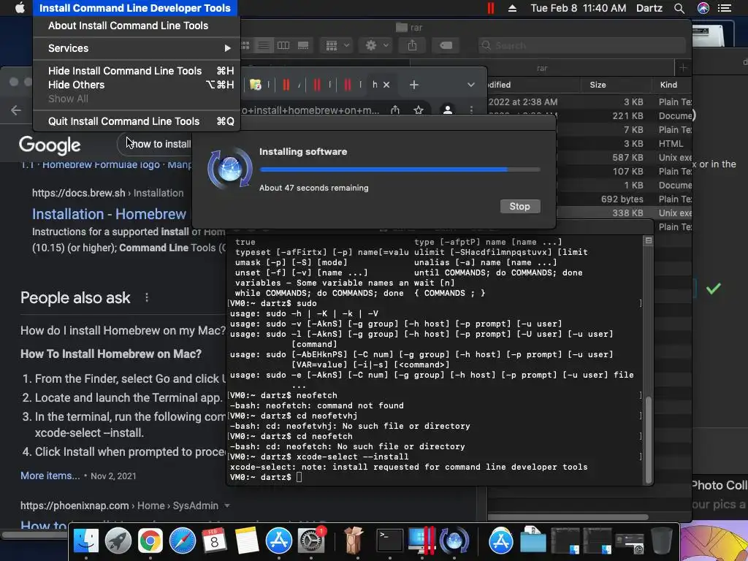748x561 pixels.
Task: Add a new Finder tab
Action: [683, 68]
